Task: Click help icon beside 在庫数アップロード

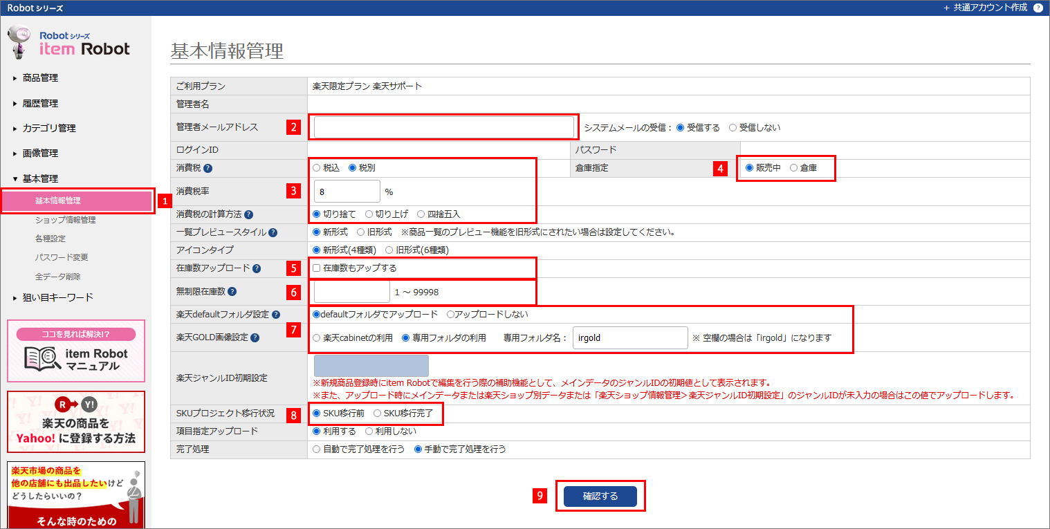Action: click(257, 268)
